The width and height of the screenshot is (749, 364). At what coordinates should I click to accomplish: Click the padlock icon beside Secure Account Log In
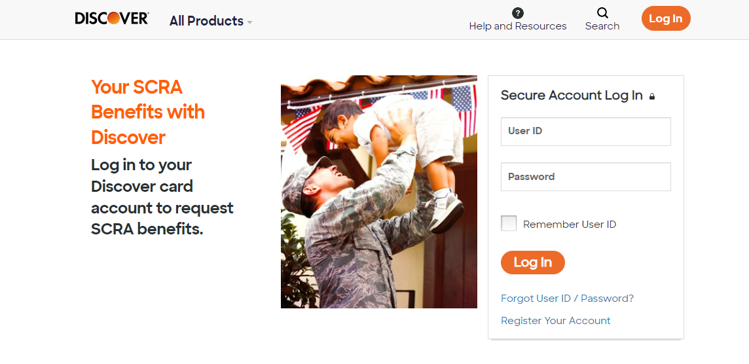652,97
